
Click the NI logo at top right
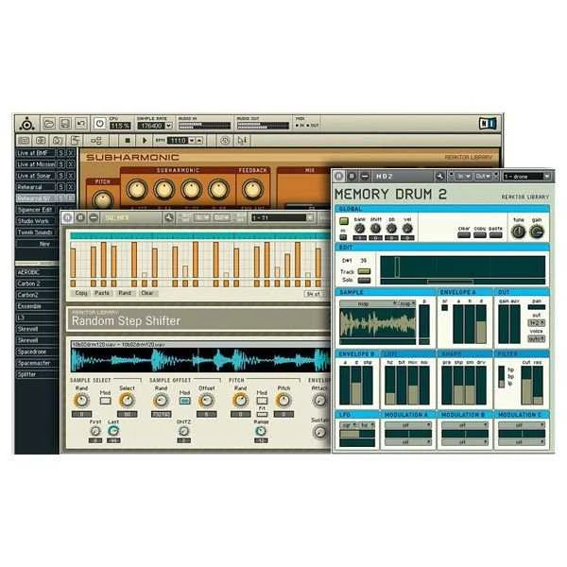point(488,123)
